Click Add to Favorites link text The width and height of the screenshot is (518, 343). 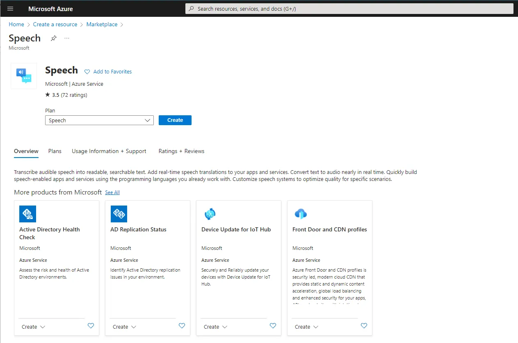pos(113,71)
